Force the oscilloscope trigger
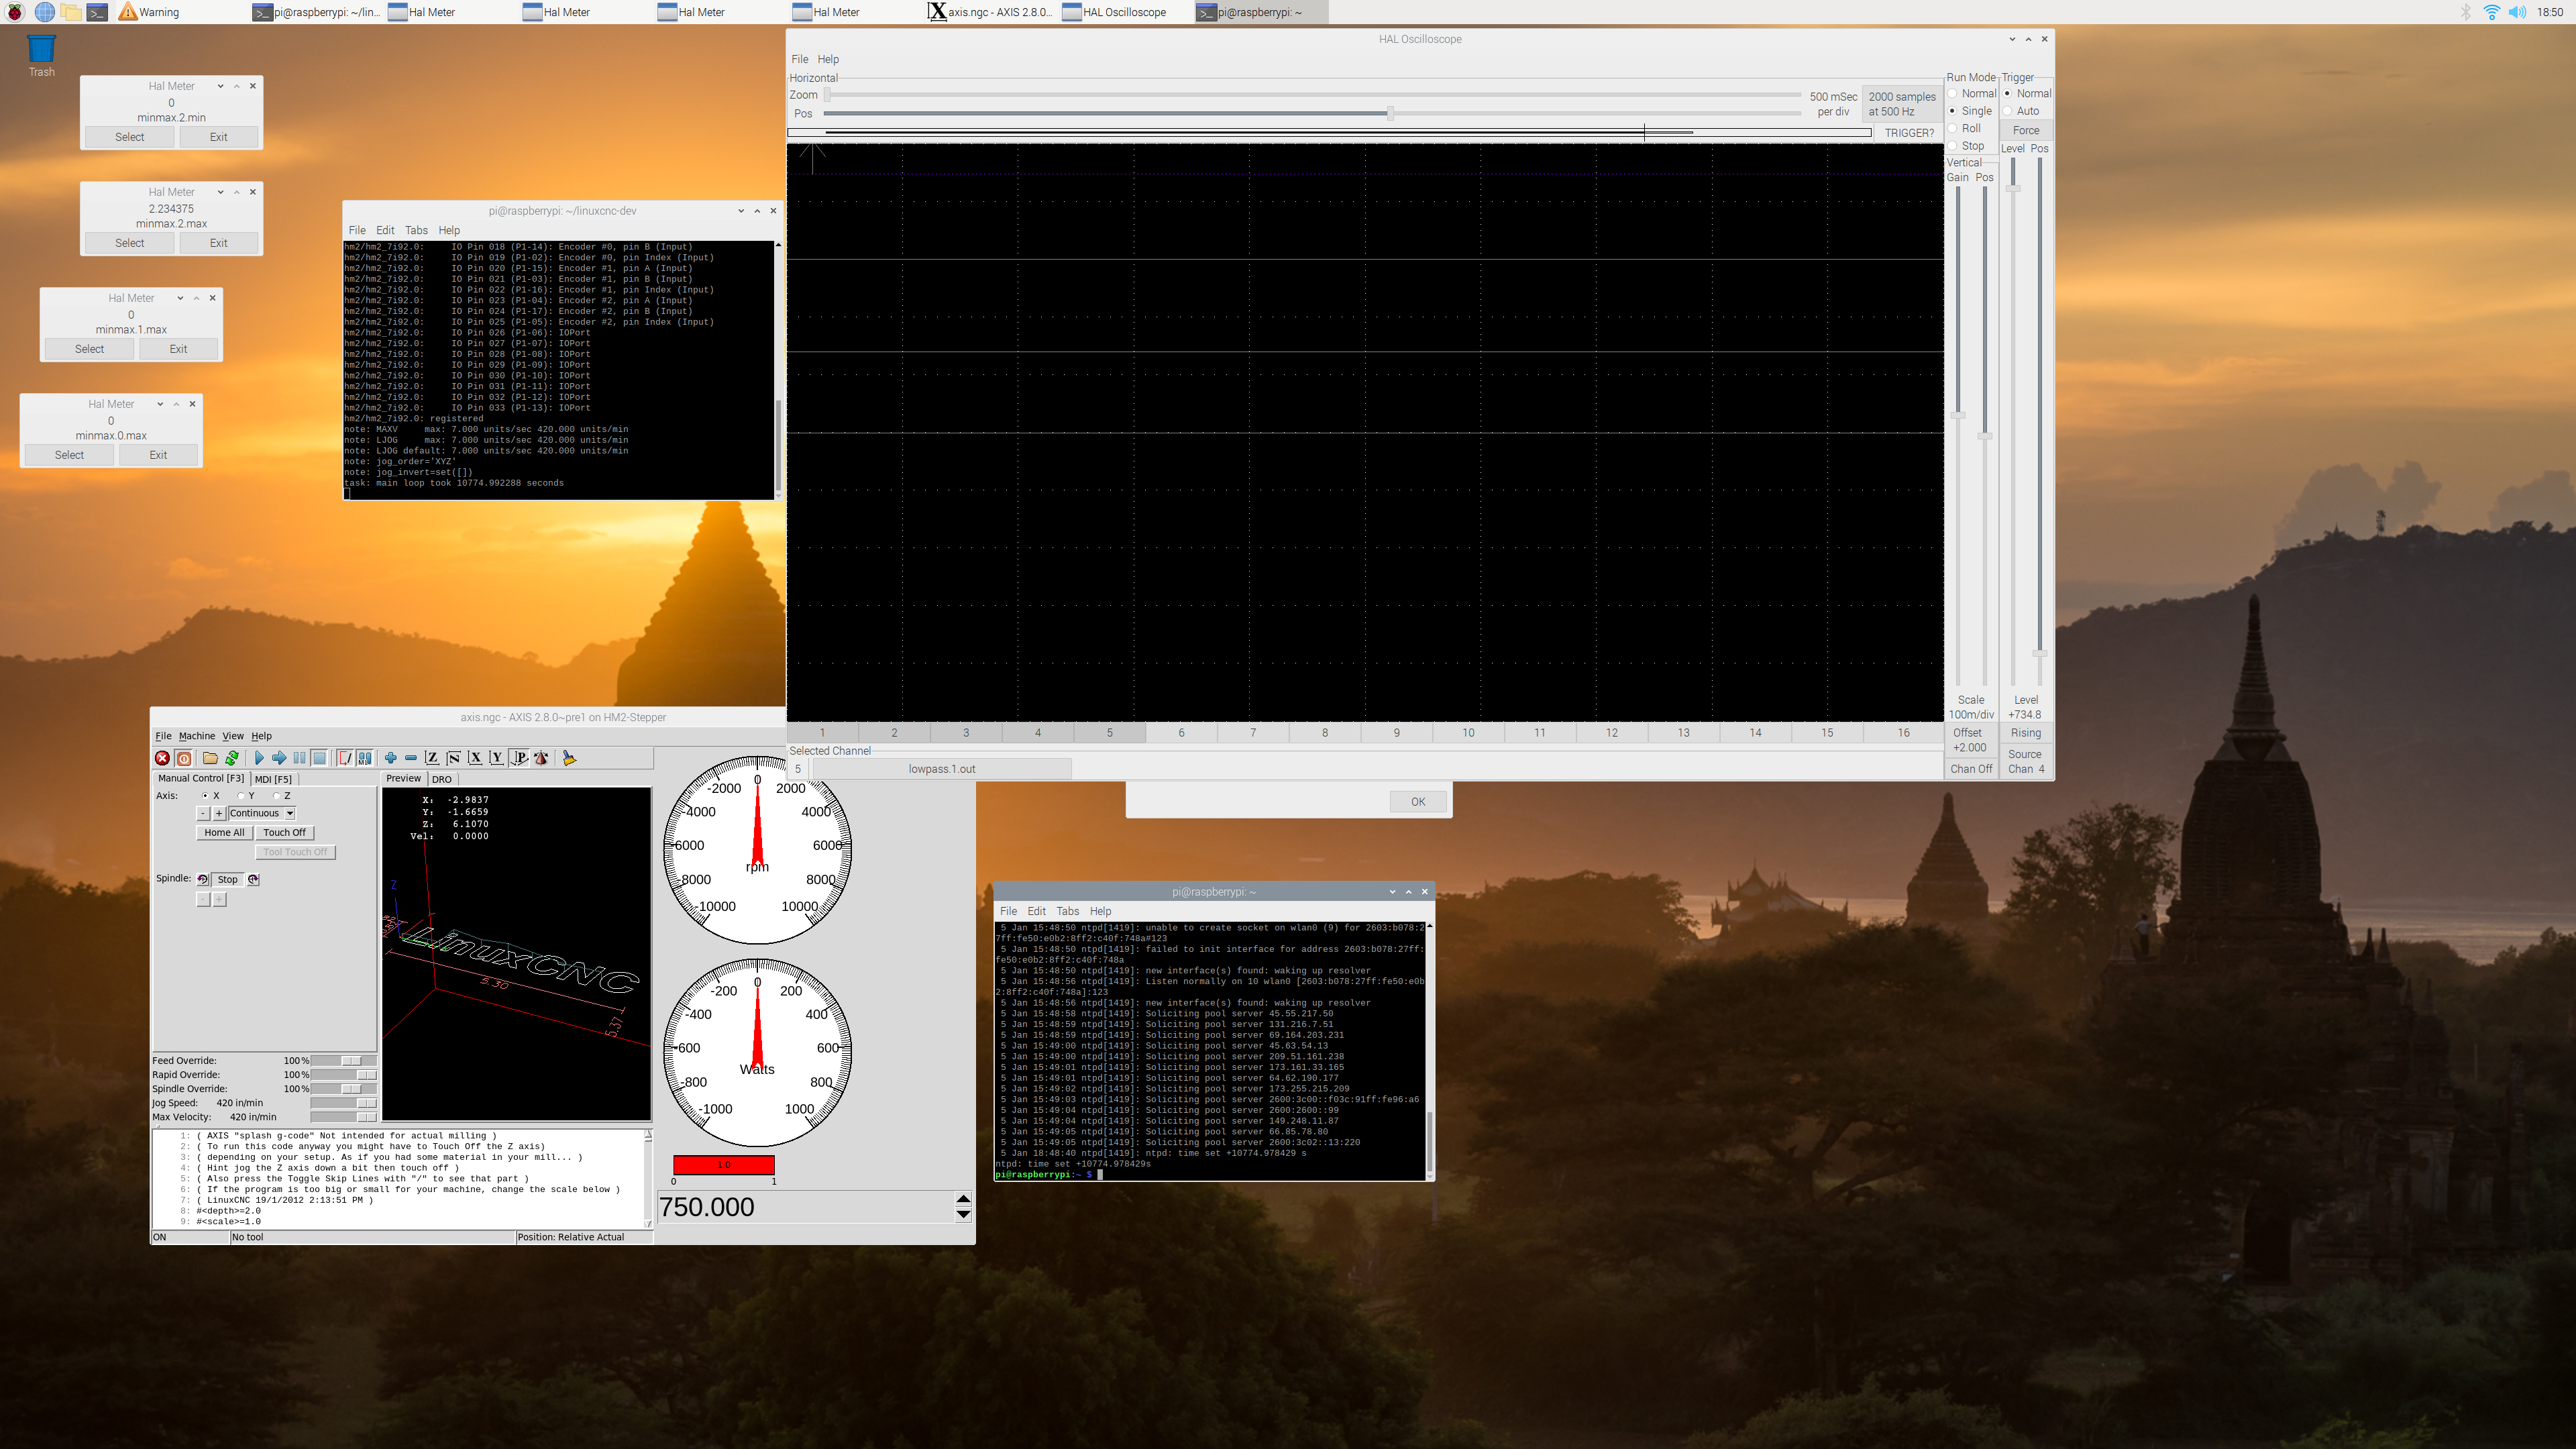Viewport: 2576px width, 1449px height. [2026, 130]
